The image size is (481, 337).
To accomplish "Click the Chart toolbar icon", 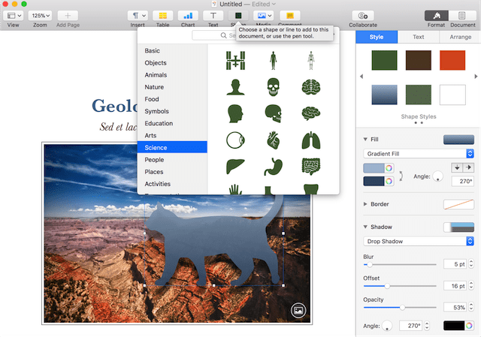I will (187, 15).
